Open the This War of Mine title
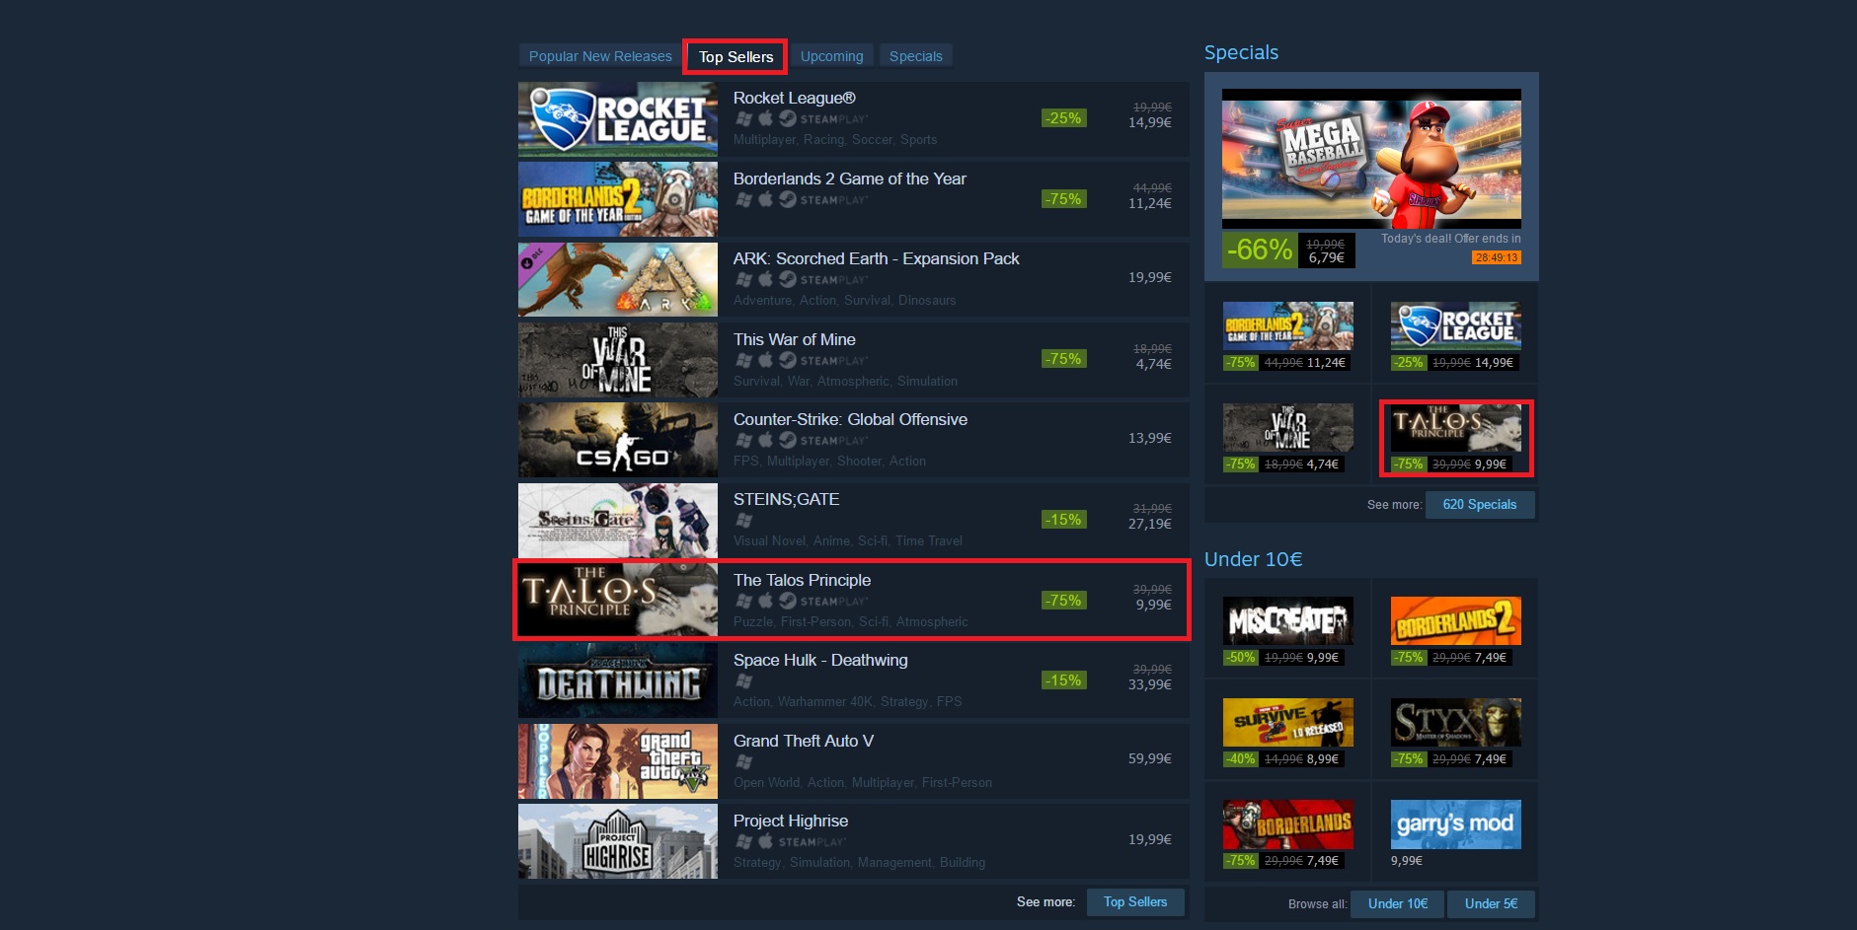This screenshot has height=930, width=1857. [x=794, y=339]
